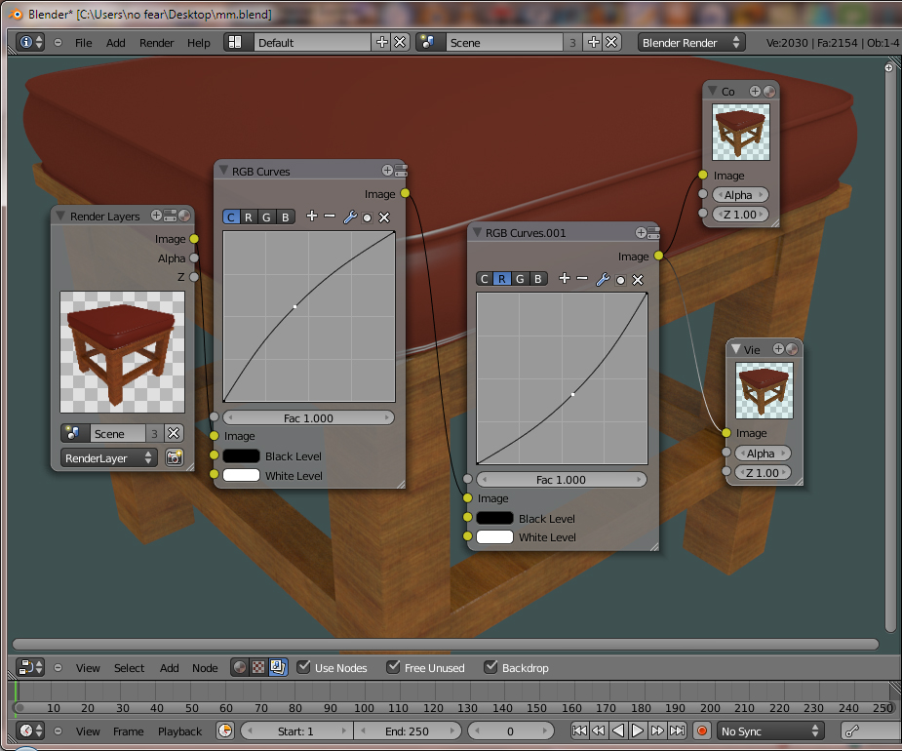Open the Render menu in top bar

pos(156,43)
